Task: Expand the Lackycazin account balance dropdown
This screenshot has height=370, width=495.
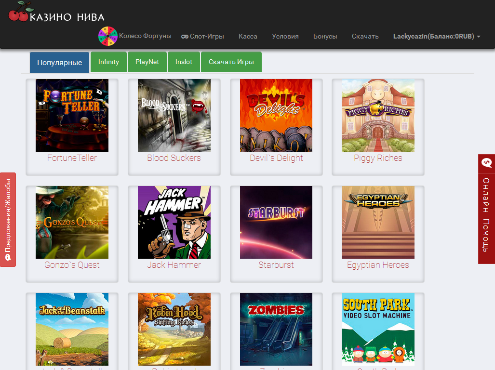Action: [x=437, y=37]
